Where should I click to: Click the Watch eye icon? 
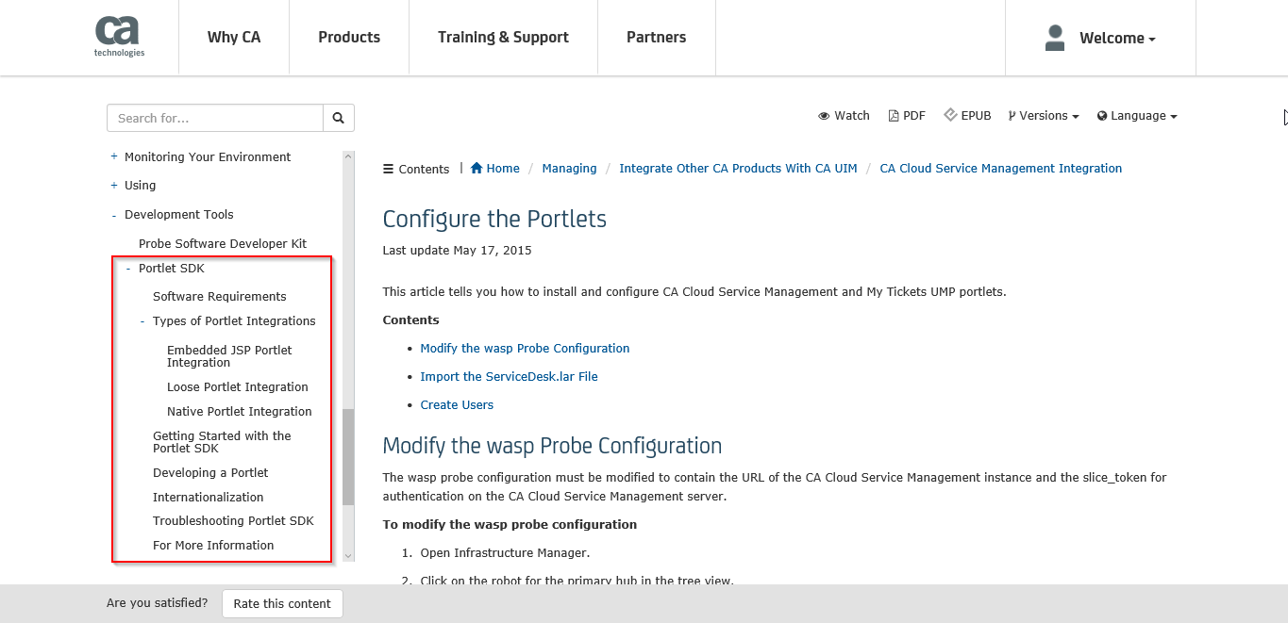click(824, 116)
